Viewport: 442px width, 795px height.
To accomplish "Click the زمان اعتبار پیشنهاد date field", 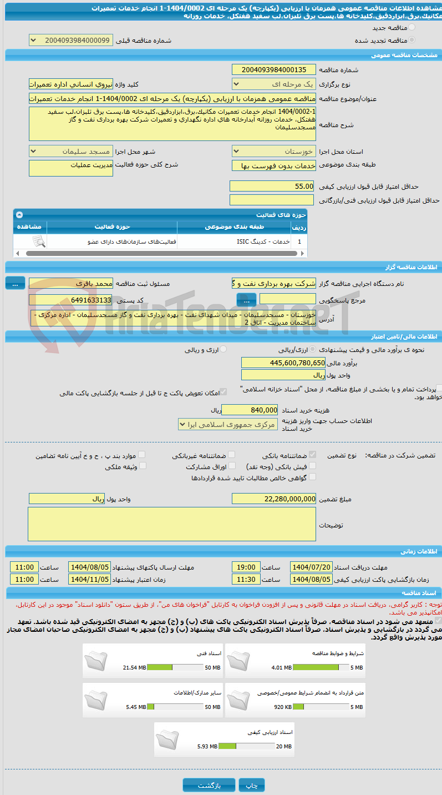I will tap(89, 579).
